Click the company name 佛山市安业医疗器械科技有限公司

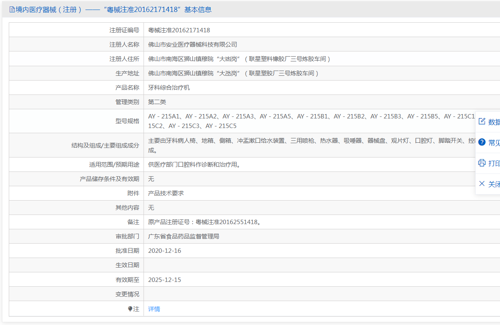pos(193,44)
